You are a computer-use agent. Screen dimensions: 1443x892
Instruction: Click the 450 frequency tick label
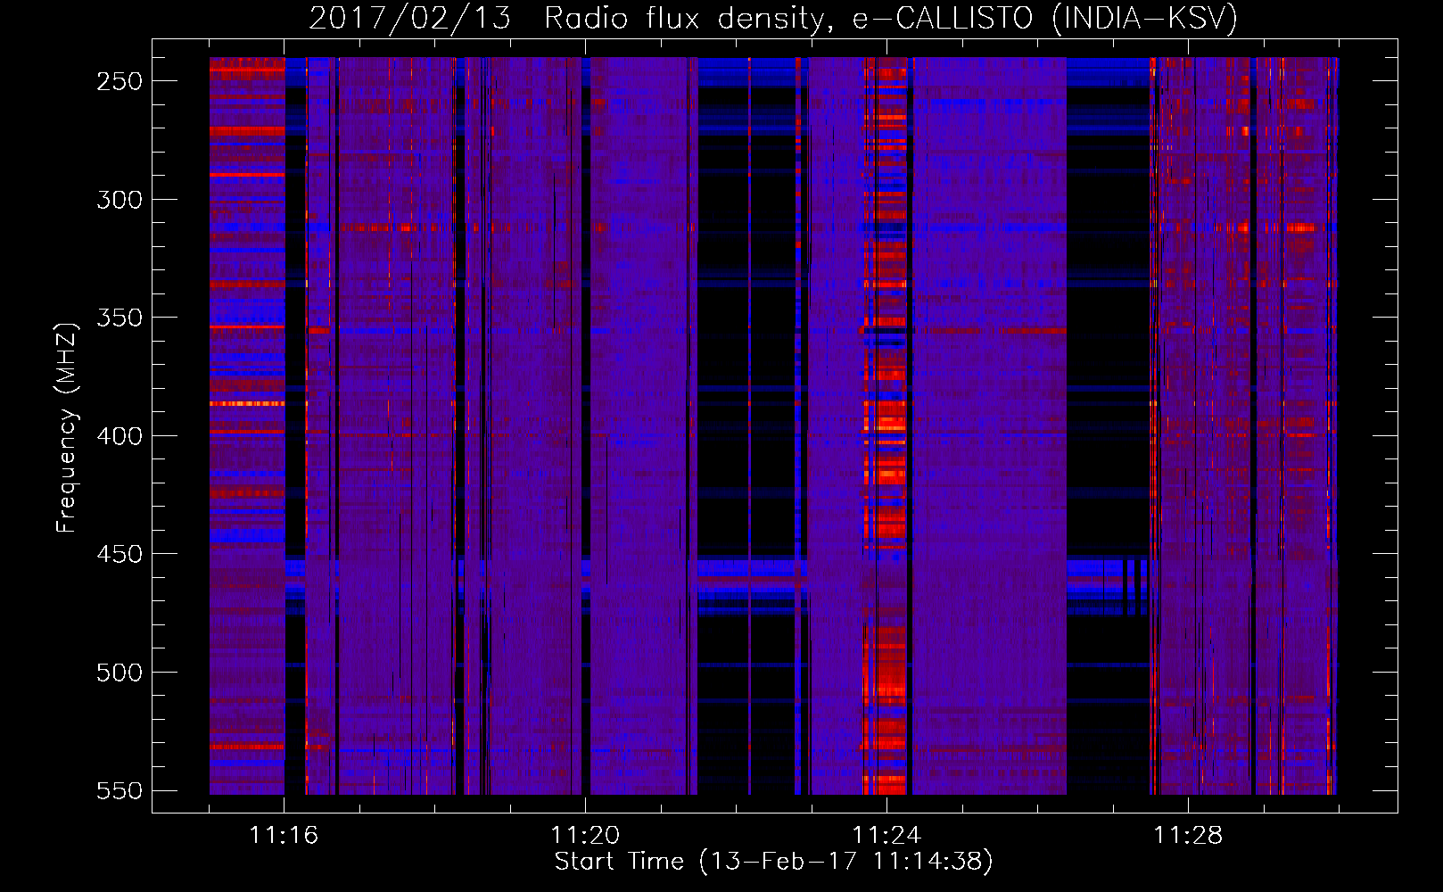120,554
